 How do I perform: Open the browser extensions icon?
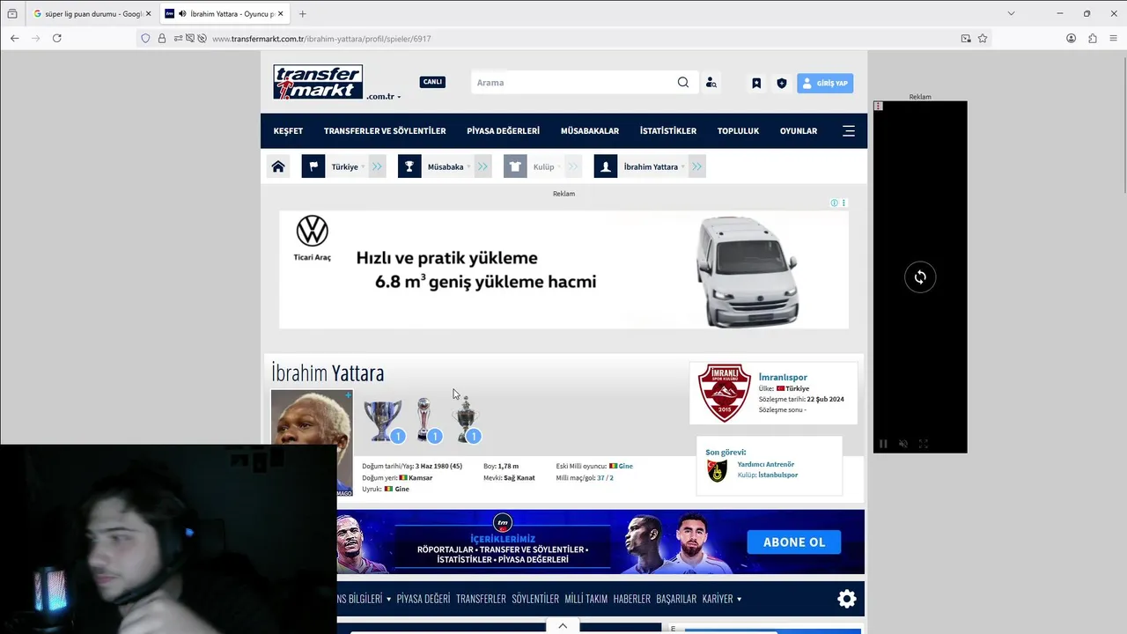coord(1093,38)
